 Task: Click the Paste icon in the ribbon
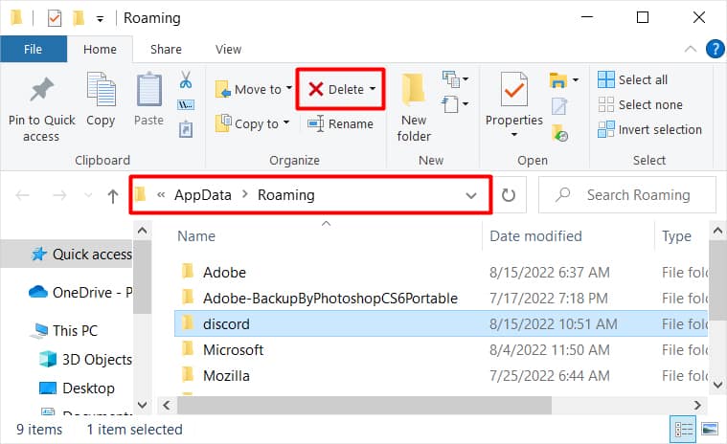148,91
